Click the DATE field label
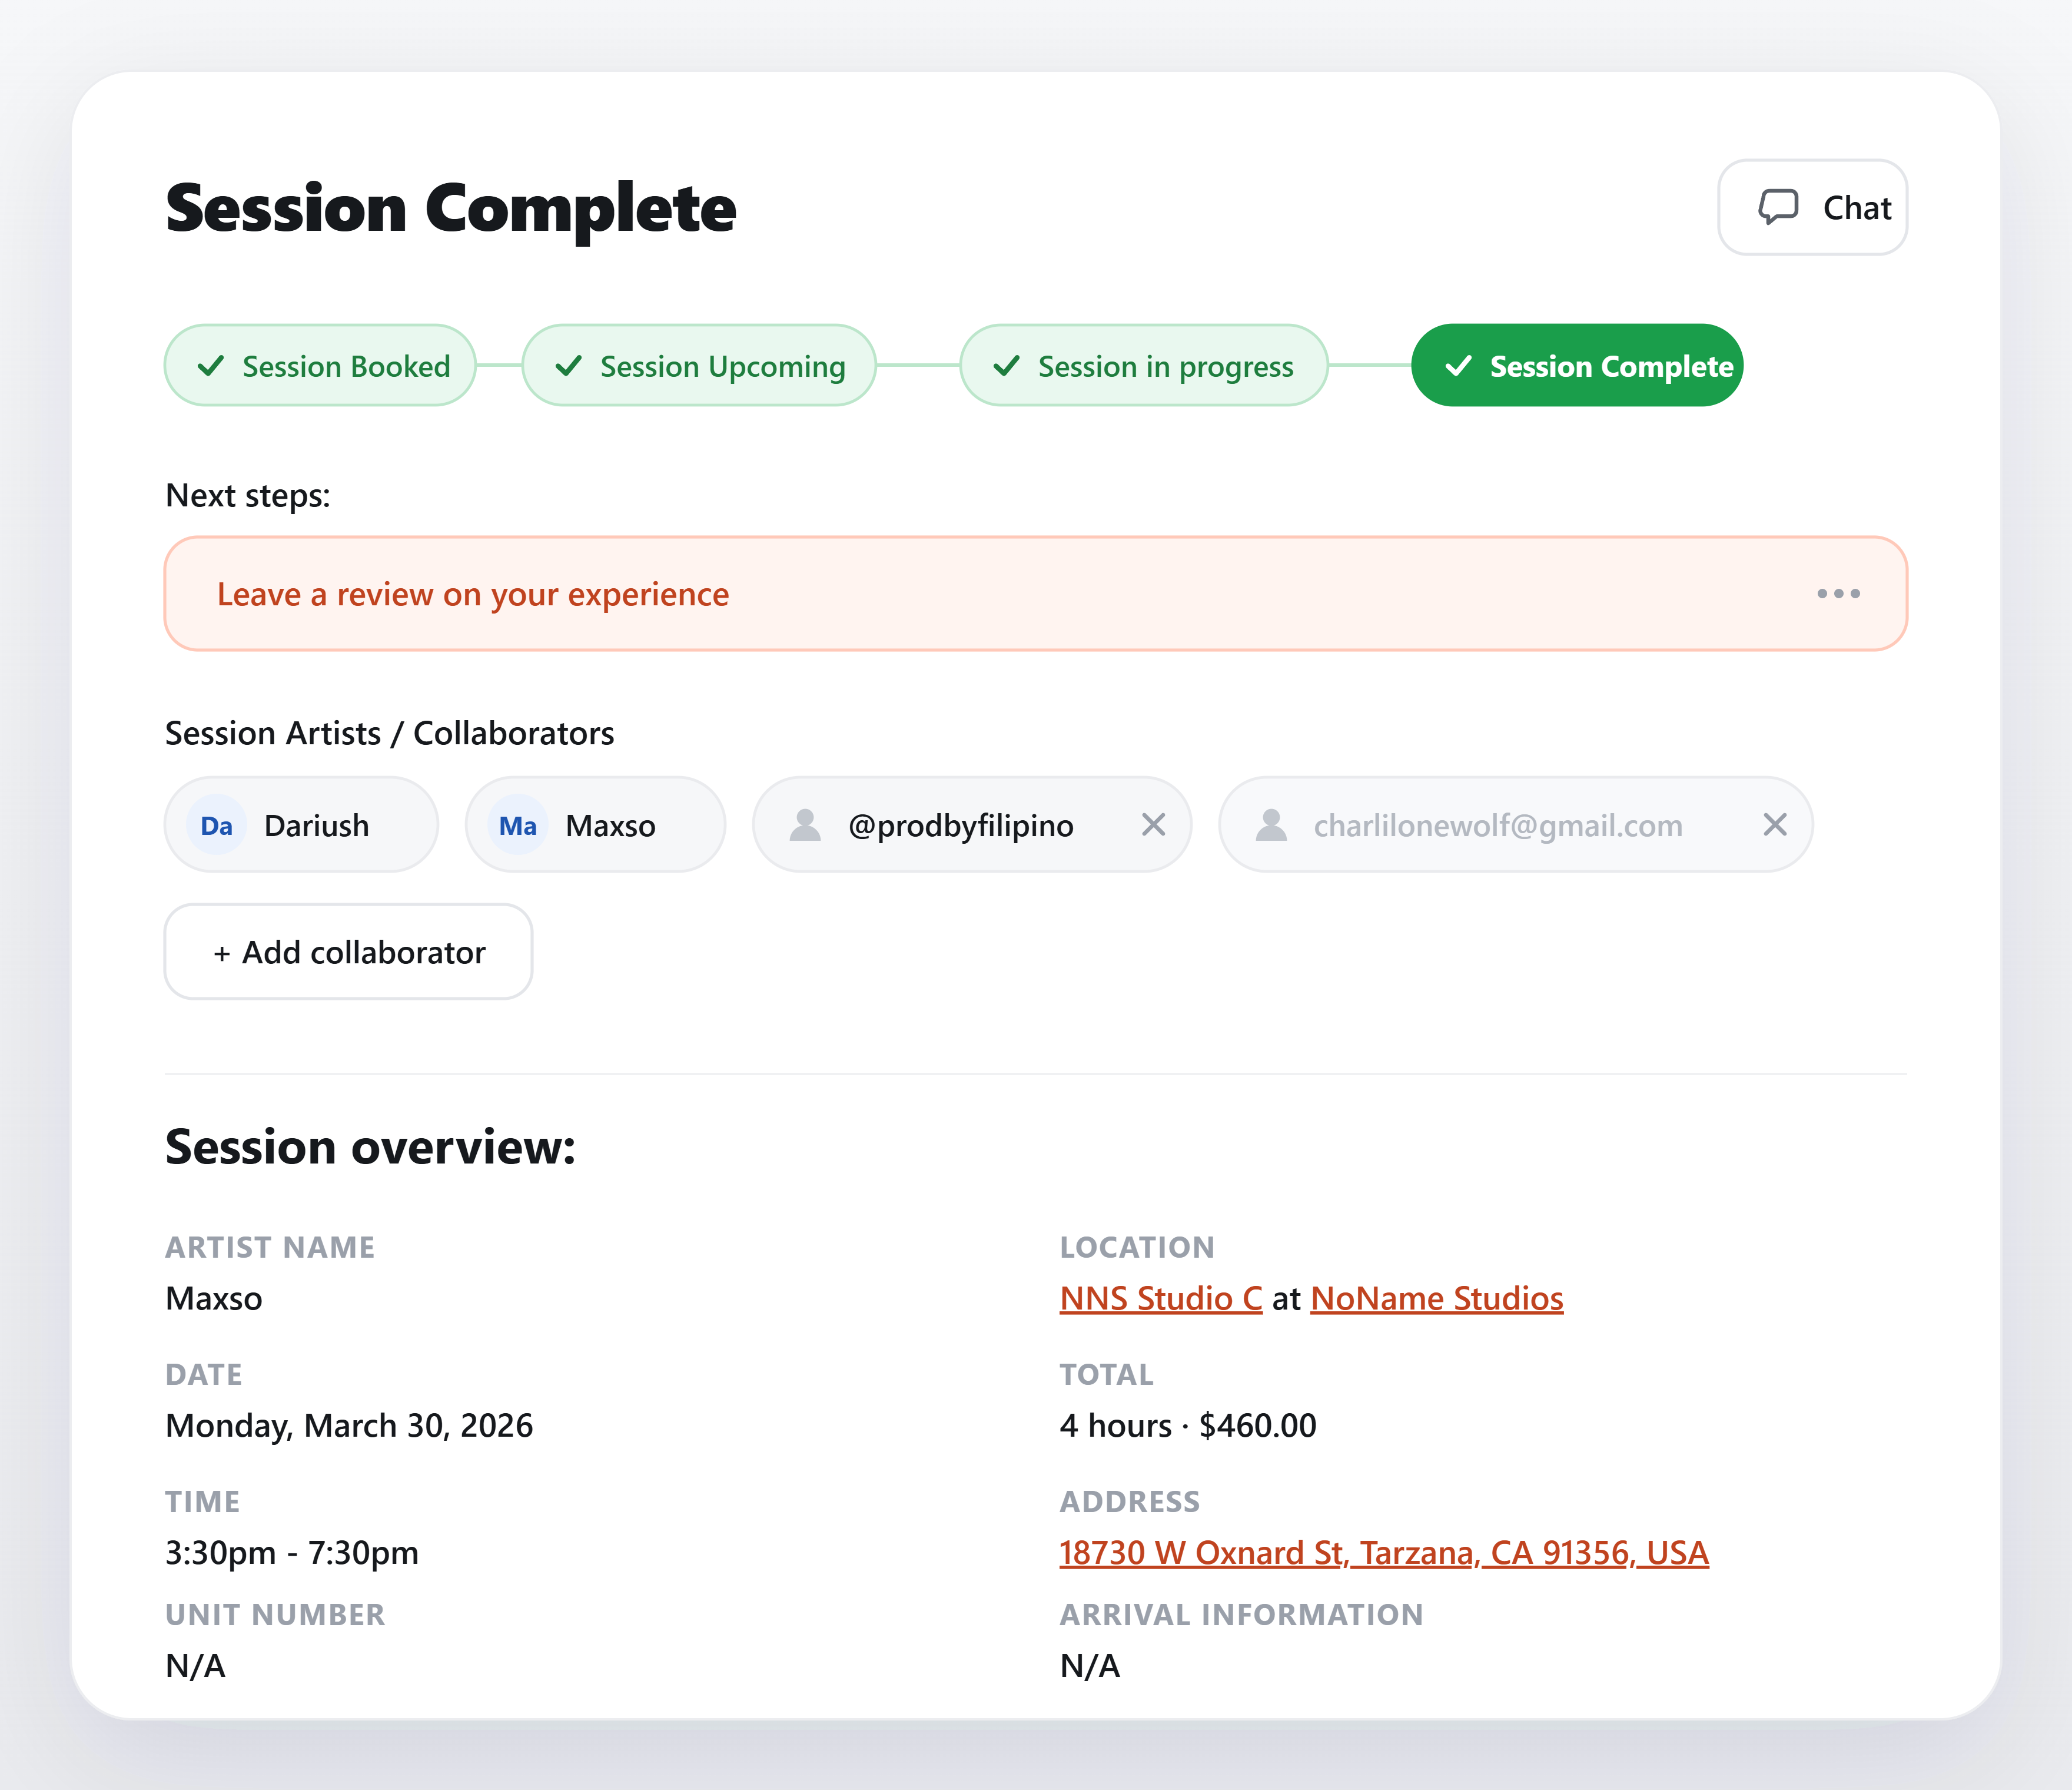Viewport: 2072px width, 1790px height. point(204,1375)
